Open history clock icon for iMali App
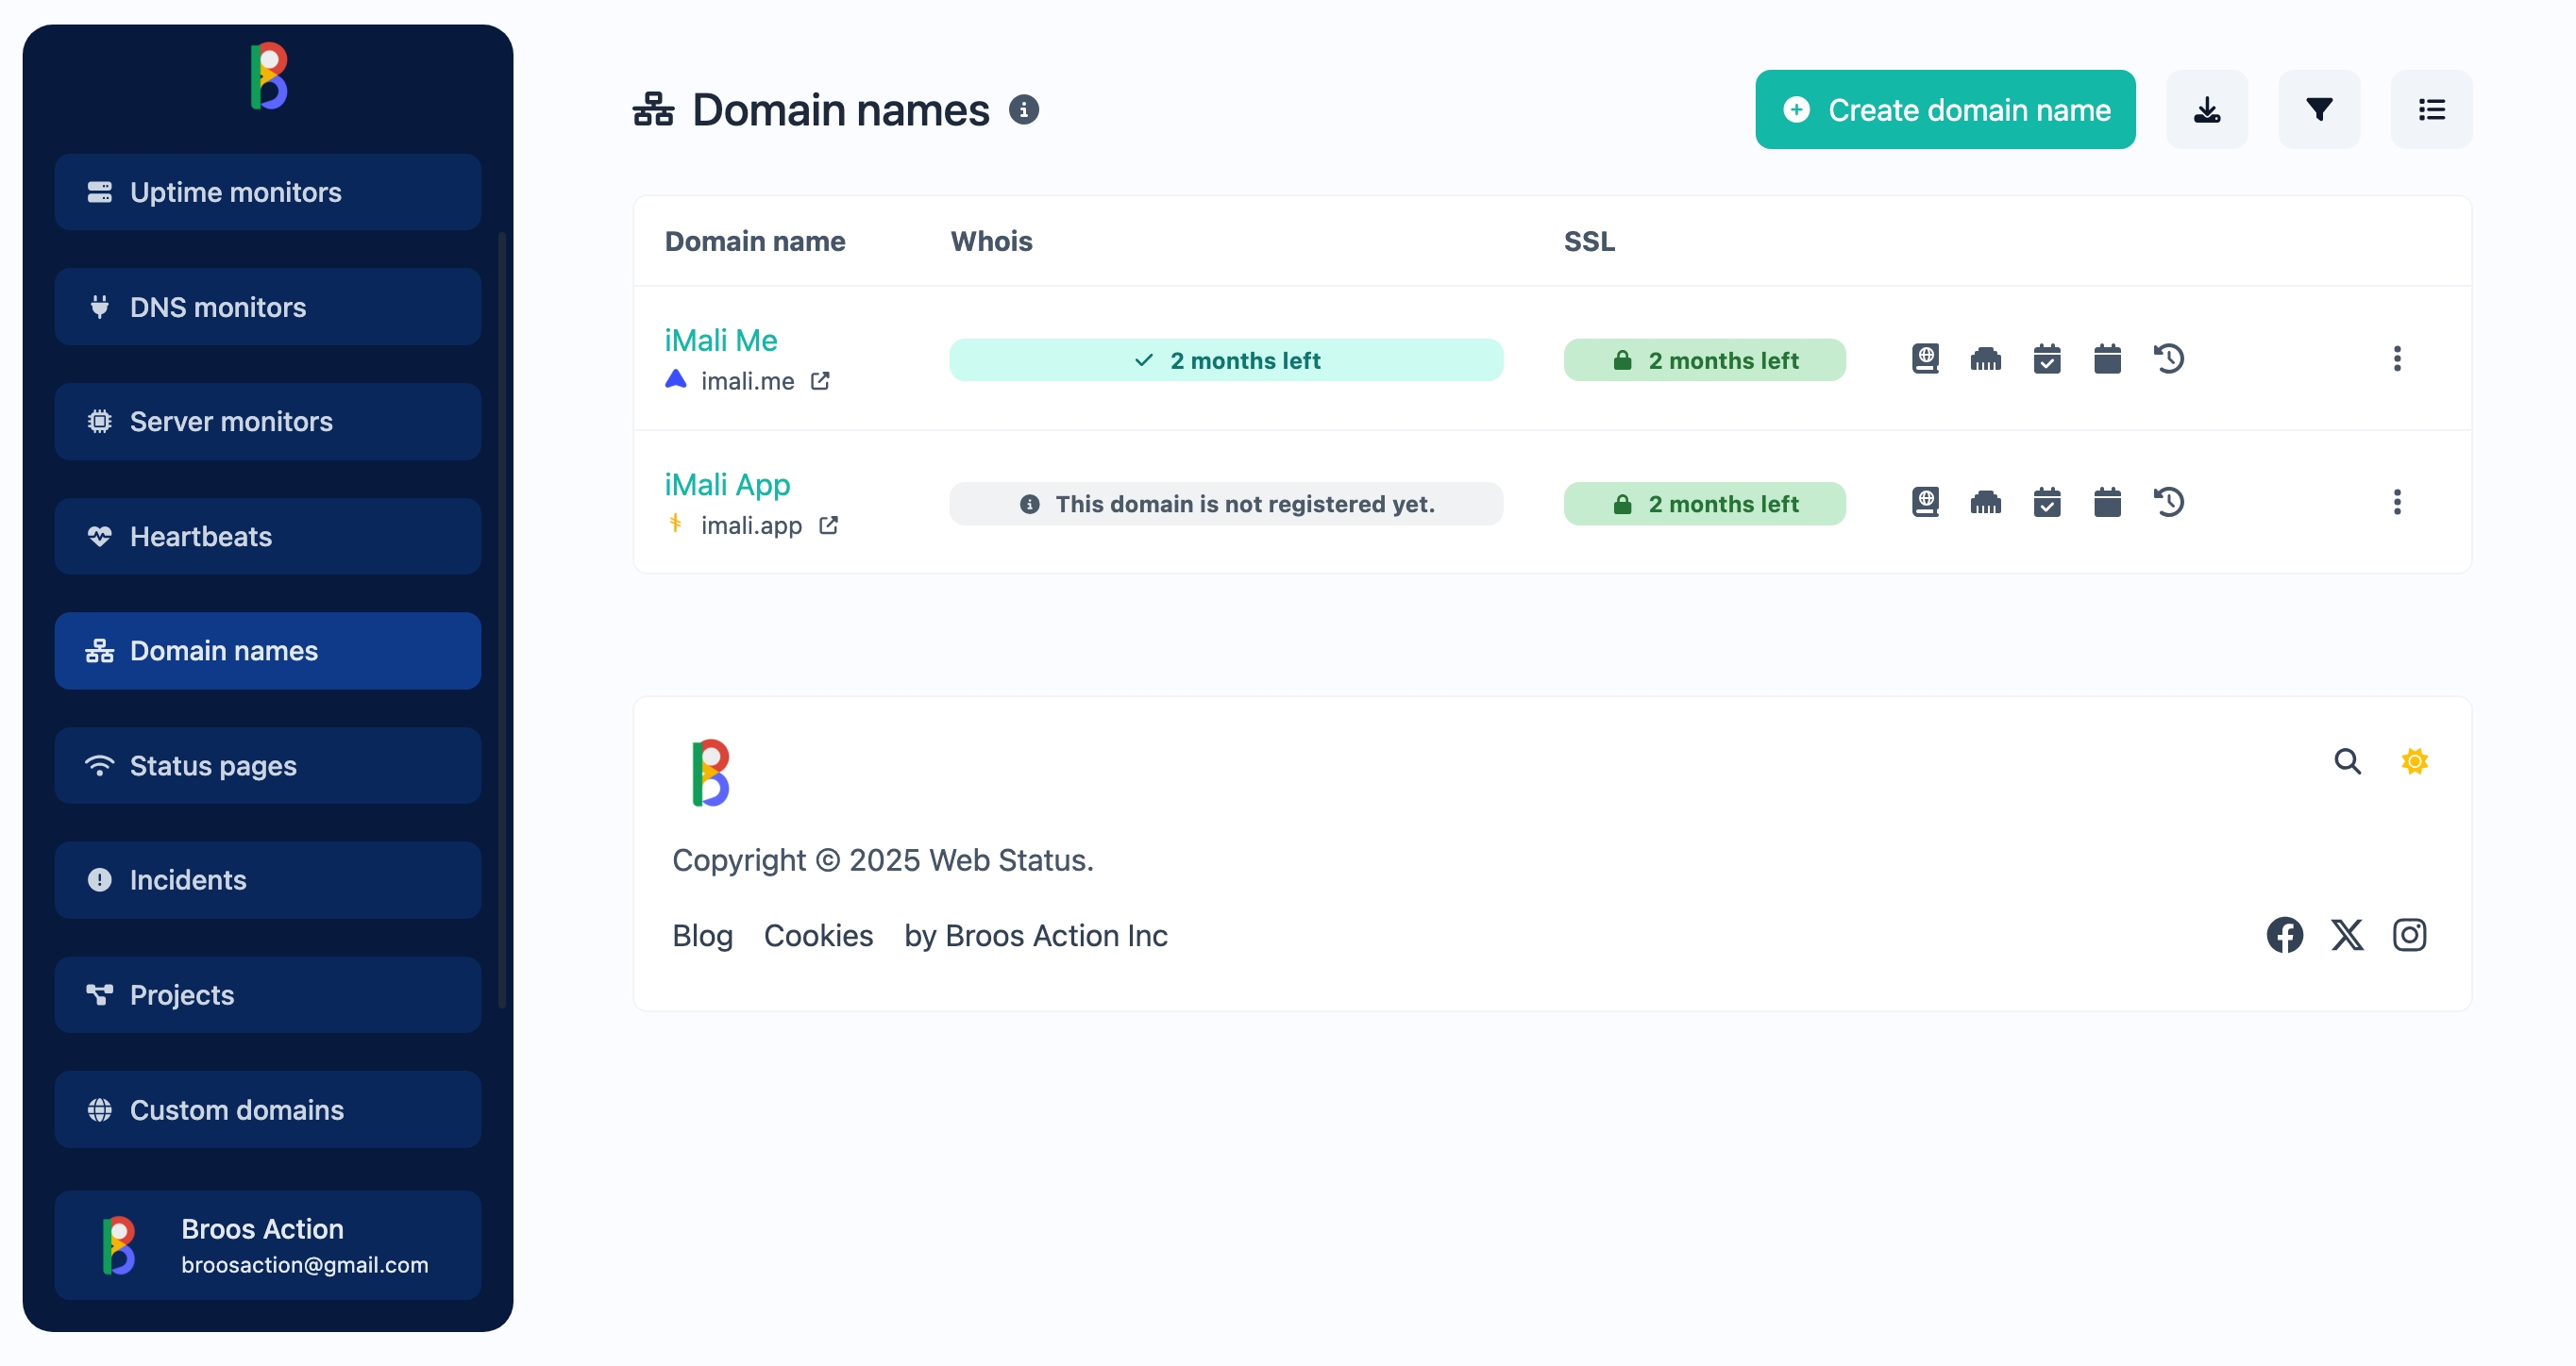This screenshot has height=1366, width=2576. coord(2168,502)
